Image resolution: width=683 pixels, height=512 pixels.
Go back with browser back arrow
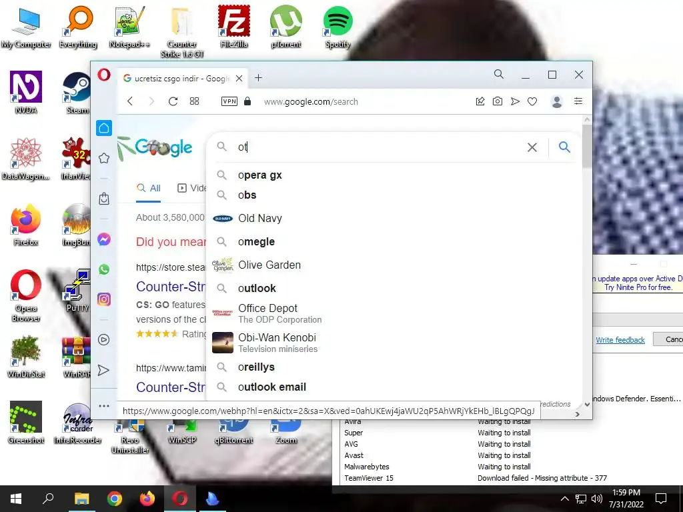point(130,101)
